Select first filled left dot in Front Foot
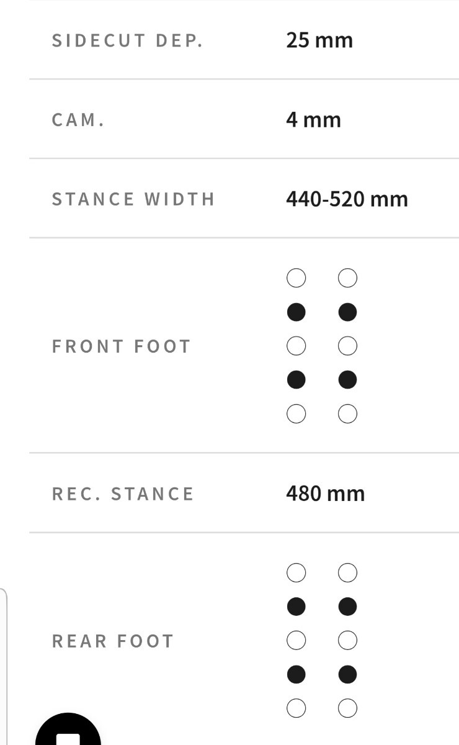Image resolution: width=459 pixels, height=745 pixels. click(x=296, y=312)
